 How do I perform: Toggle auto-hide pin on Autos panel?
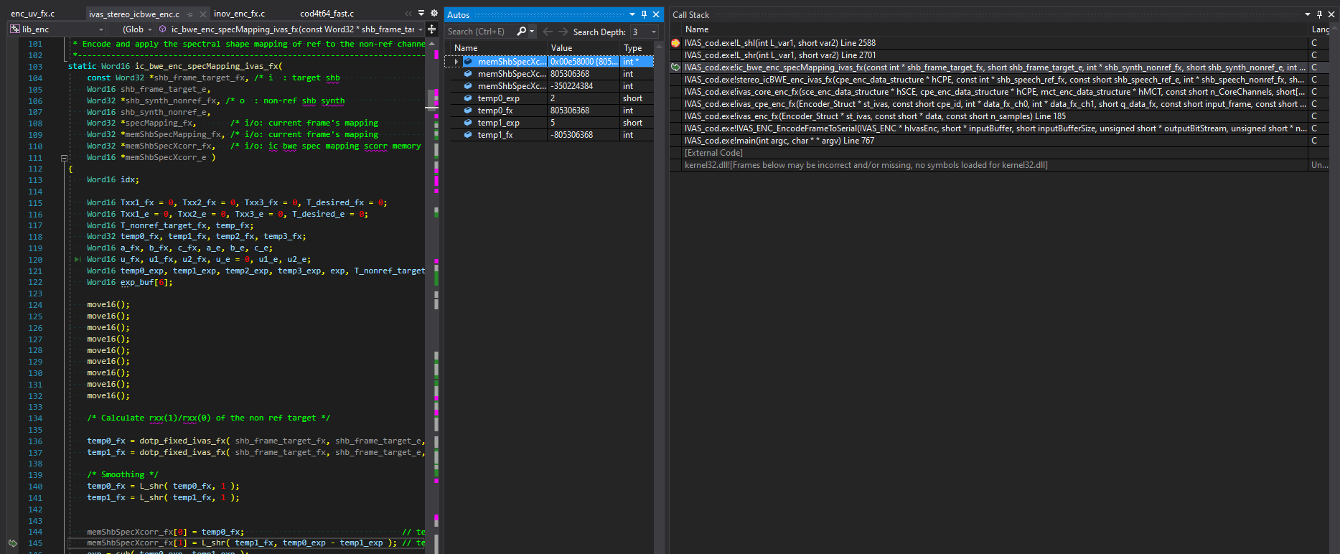coord(644,14)
